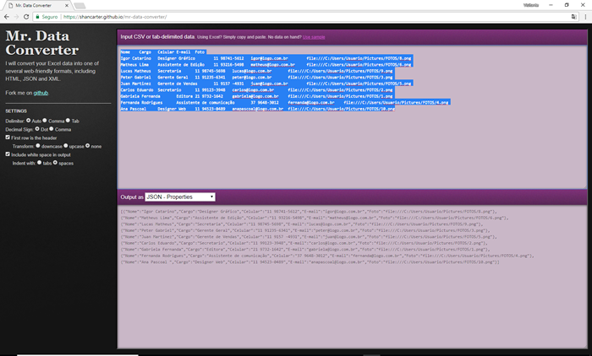Click the Igor Catarino input row
Image resolution: width=592 pixels, height=356 pixels.
click(x=266, y=58)
